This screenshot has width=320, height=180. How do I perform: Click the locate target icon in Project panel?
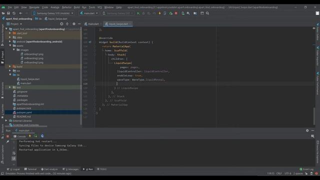(61, 24)
